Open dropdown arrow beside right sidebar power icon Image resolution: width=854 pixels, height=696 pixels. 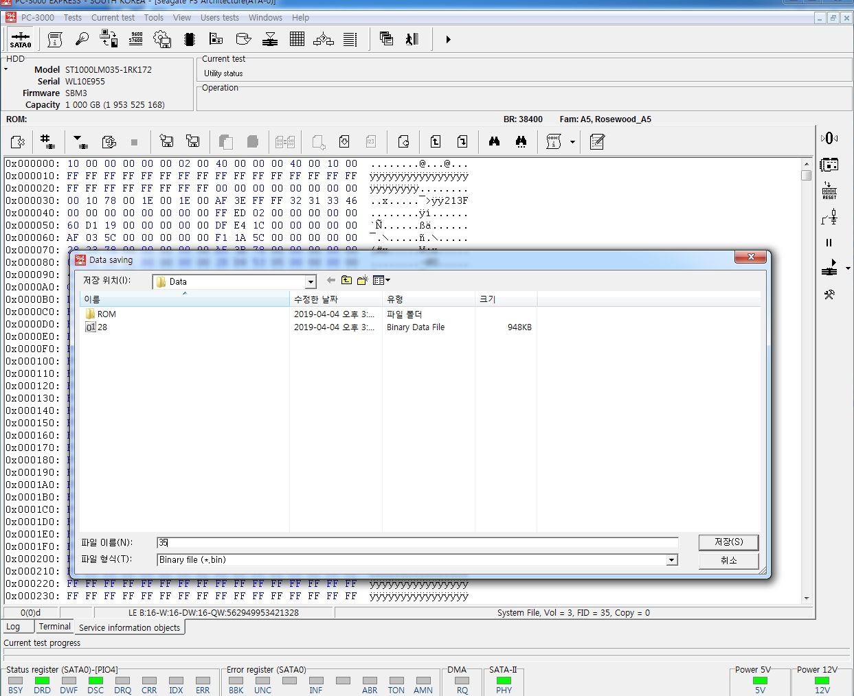pyautogui.click(x=848, y=268)
